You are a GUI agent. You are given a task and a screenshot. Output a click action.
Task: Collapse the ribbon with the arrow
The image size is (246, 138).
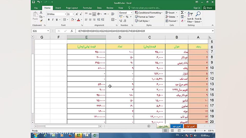point(213,25)
